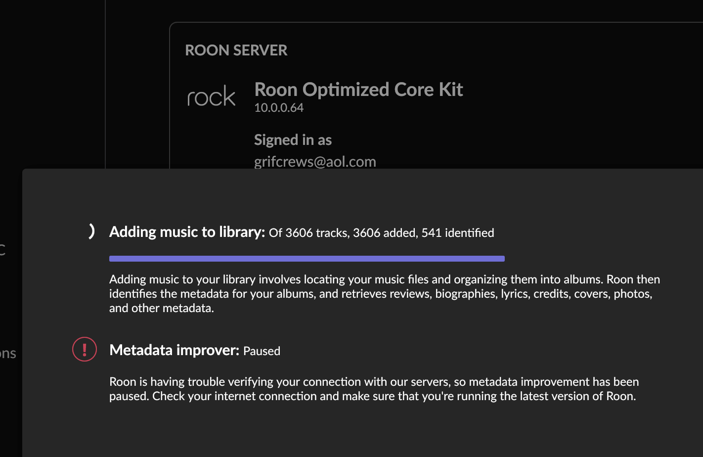Click the "3606 added, 541 identified" status text

(x=423, y=233)
